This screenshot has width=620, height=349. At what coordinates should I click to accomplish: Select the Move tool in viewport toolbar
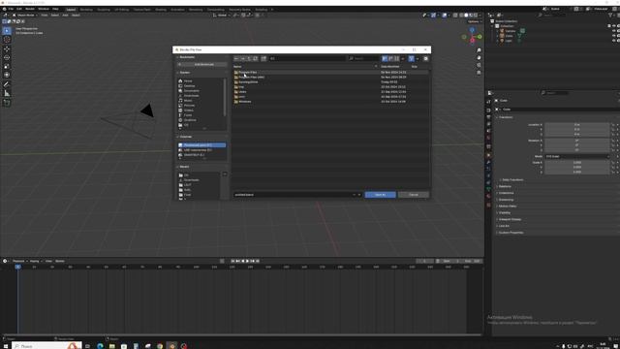click(x=7, y=49)
